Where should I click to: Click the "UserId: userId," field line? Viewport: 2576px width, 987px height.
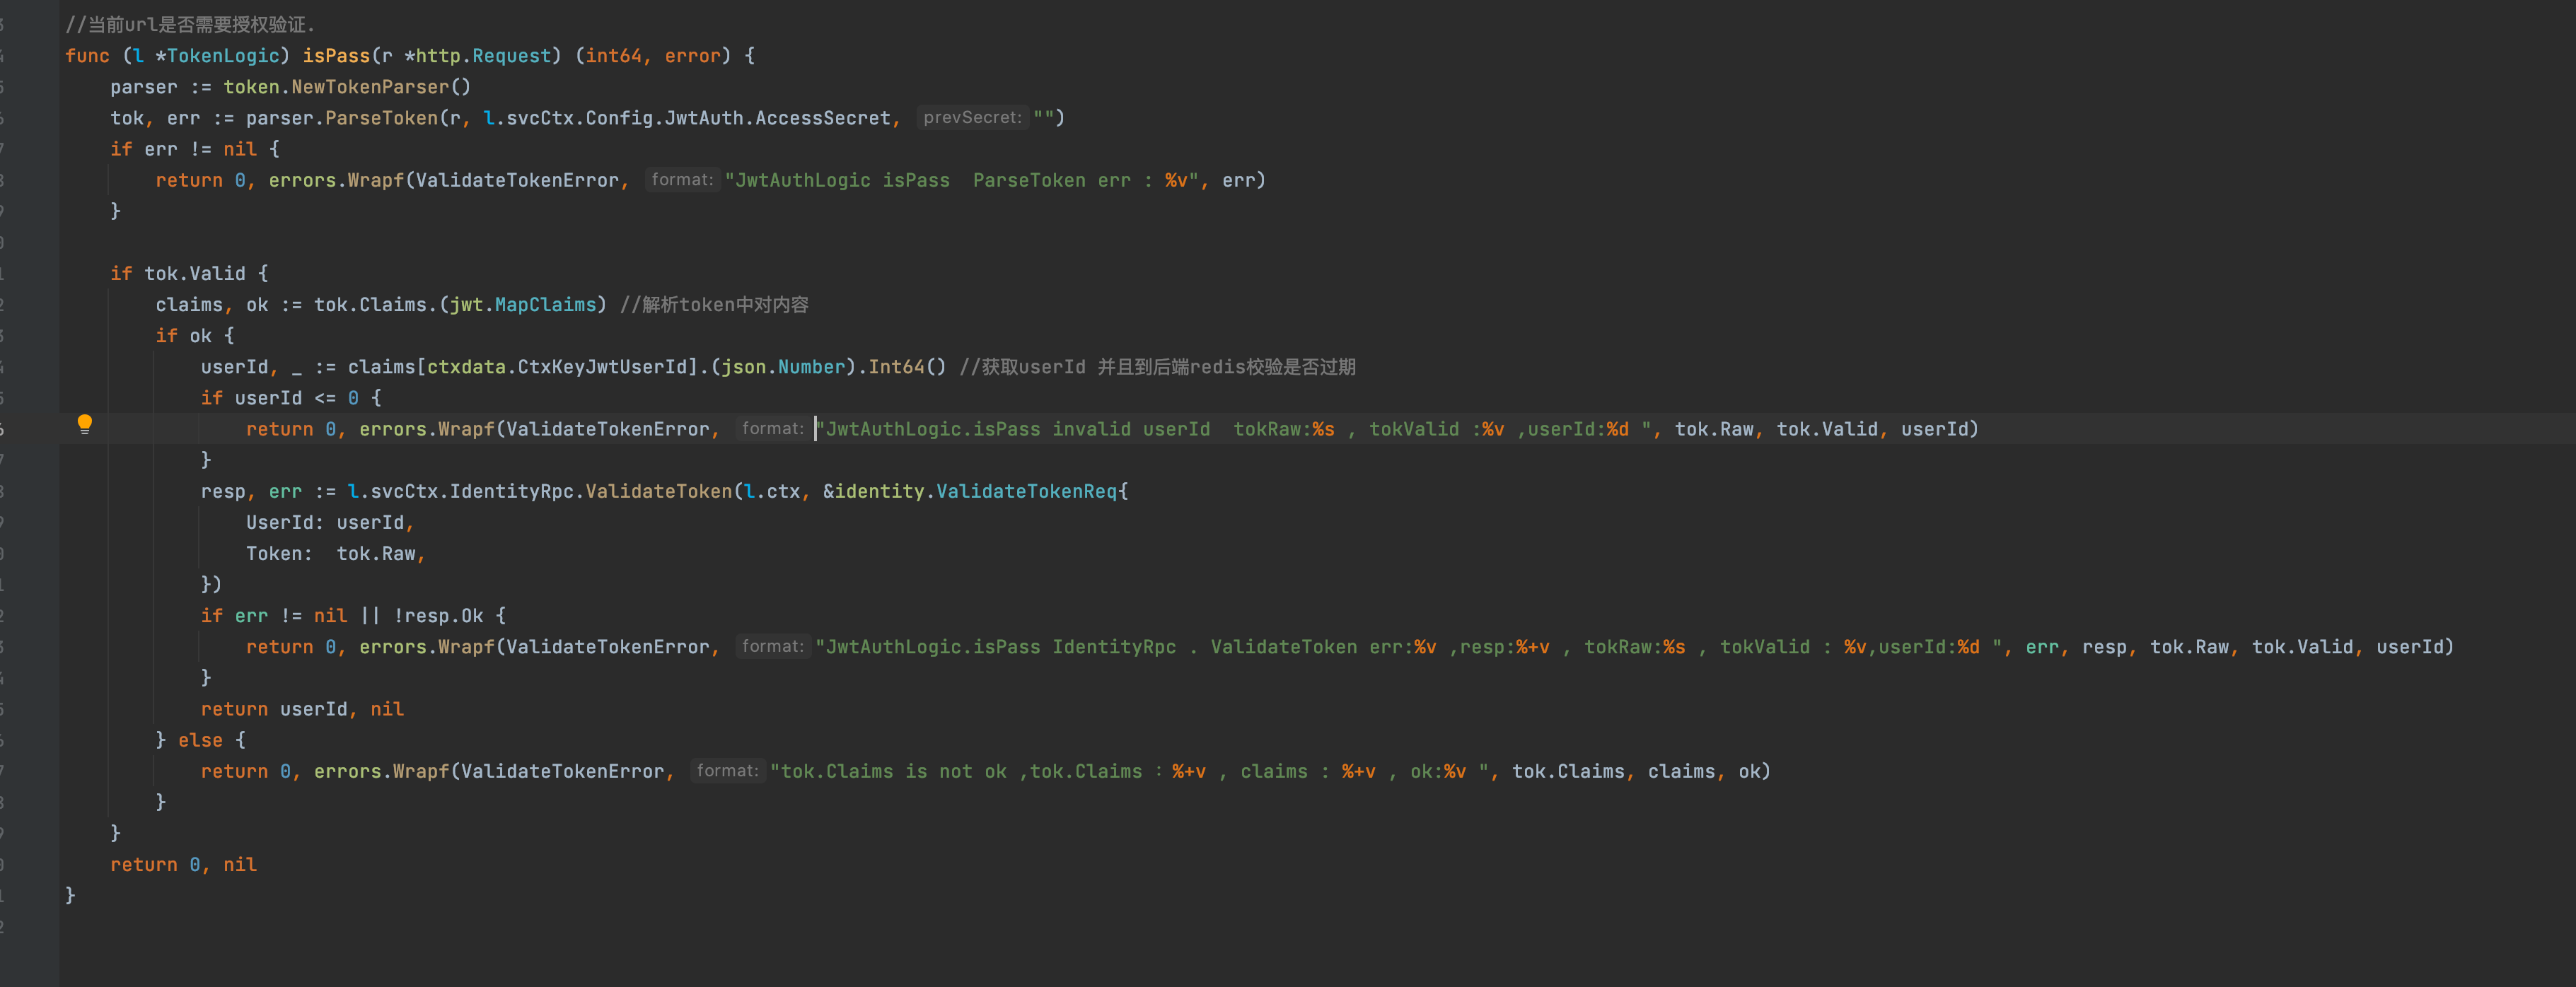[x=330, y=523]
